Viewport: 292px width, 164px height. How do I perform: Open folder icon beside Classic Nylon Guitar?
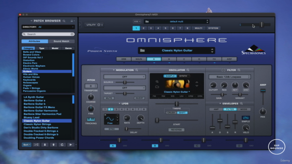tap(142, 51)
